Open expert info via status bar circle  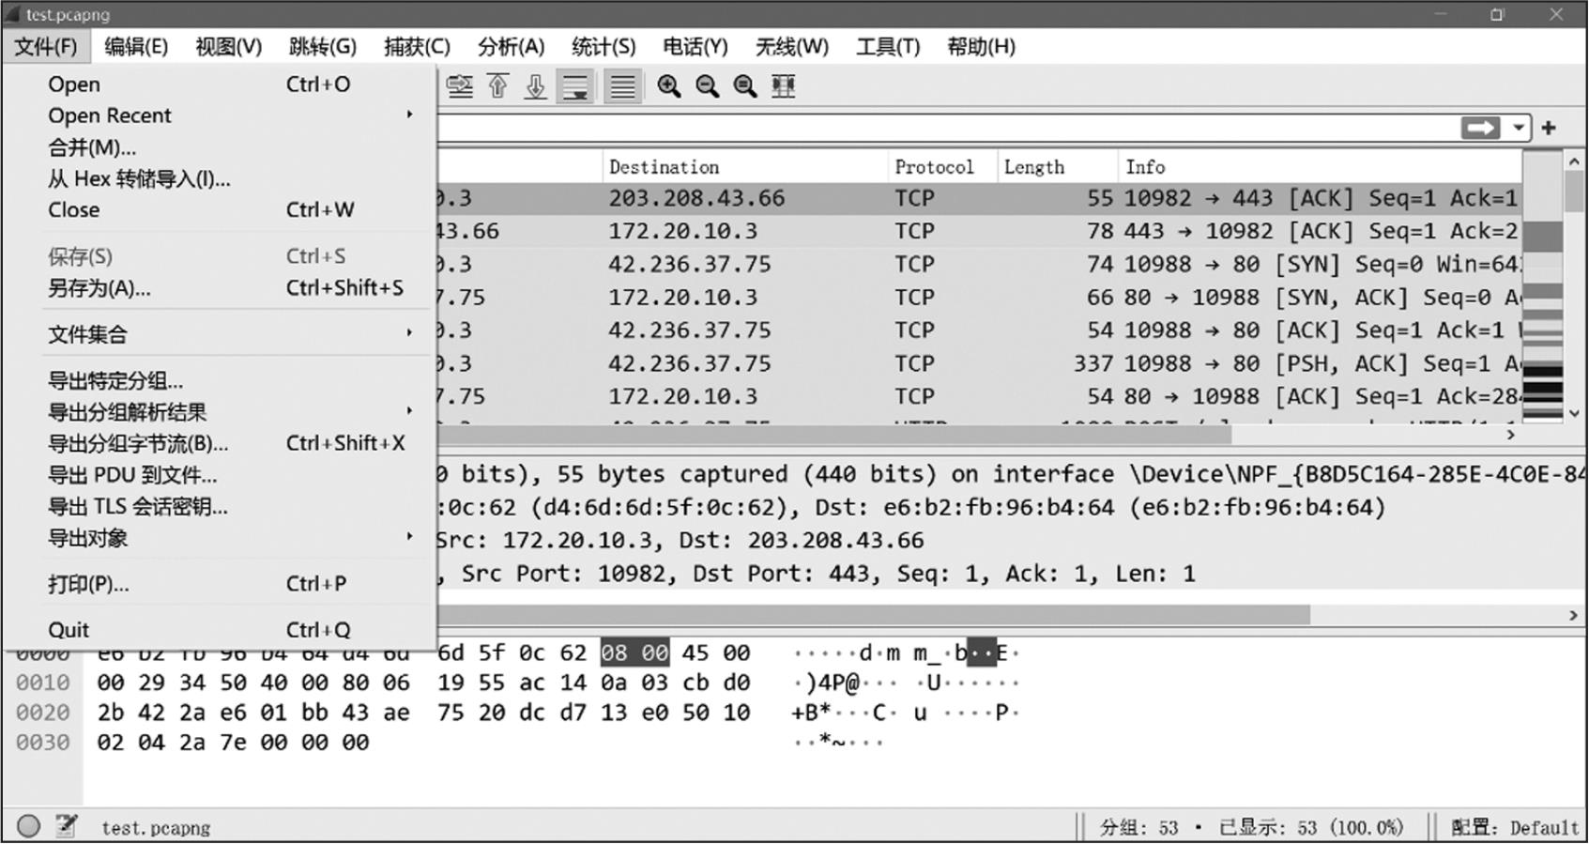click(29, 826)
